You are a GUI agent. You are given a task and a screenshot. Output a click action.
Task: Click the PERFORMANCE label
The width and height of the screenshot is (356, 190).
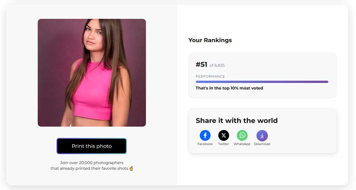click(210, 76)
